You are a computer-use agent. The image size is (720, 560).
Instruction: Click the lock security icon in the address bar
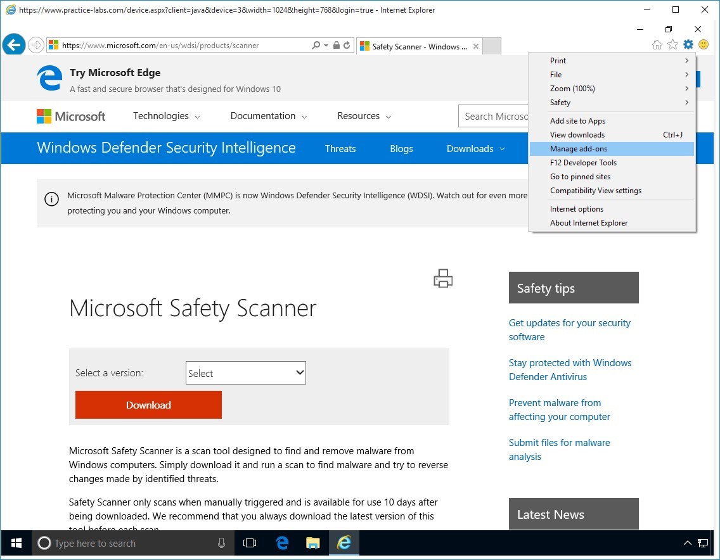(x=337, y=45)
